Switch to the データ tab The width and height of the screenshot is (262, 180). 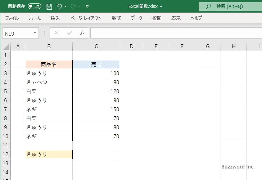click(136, 18)
